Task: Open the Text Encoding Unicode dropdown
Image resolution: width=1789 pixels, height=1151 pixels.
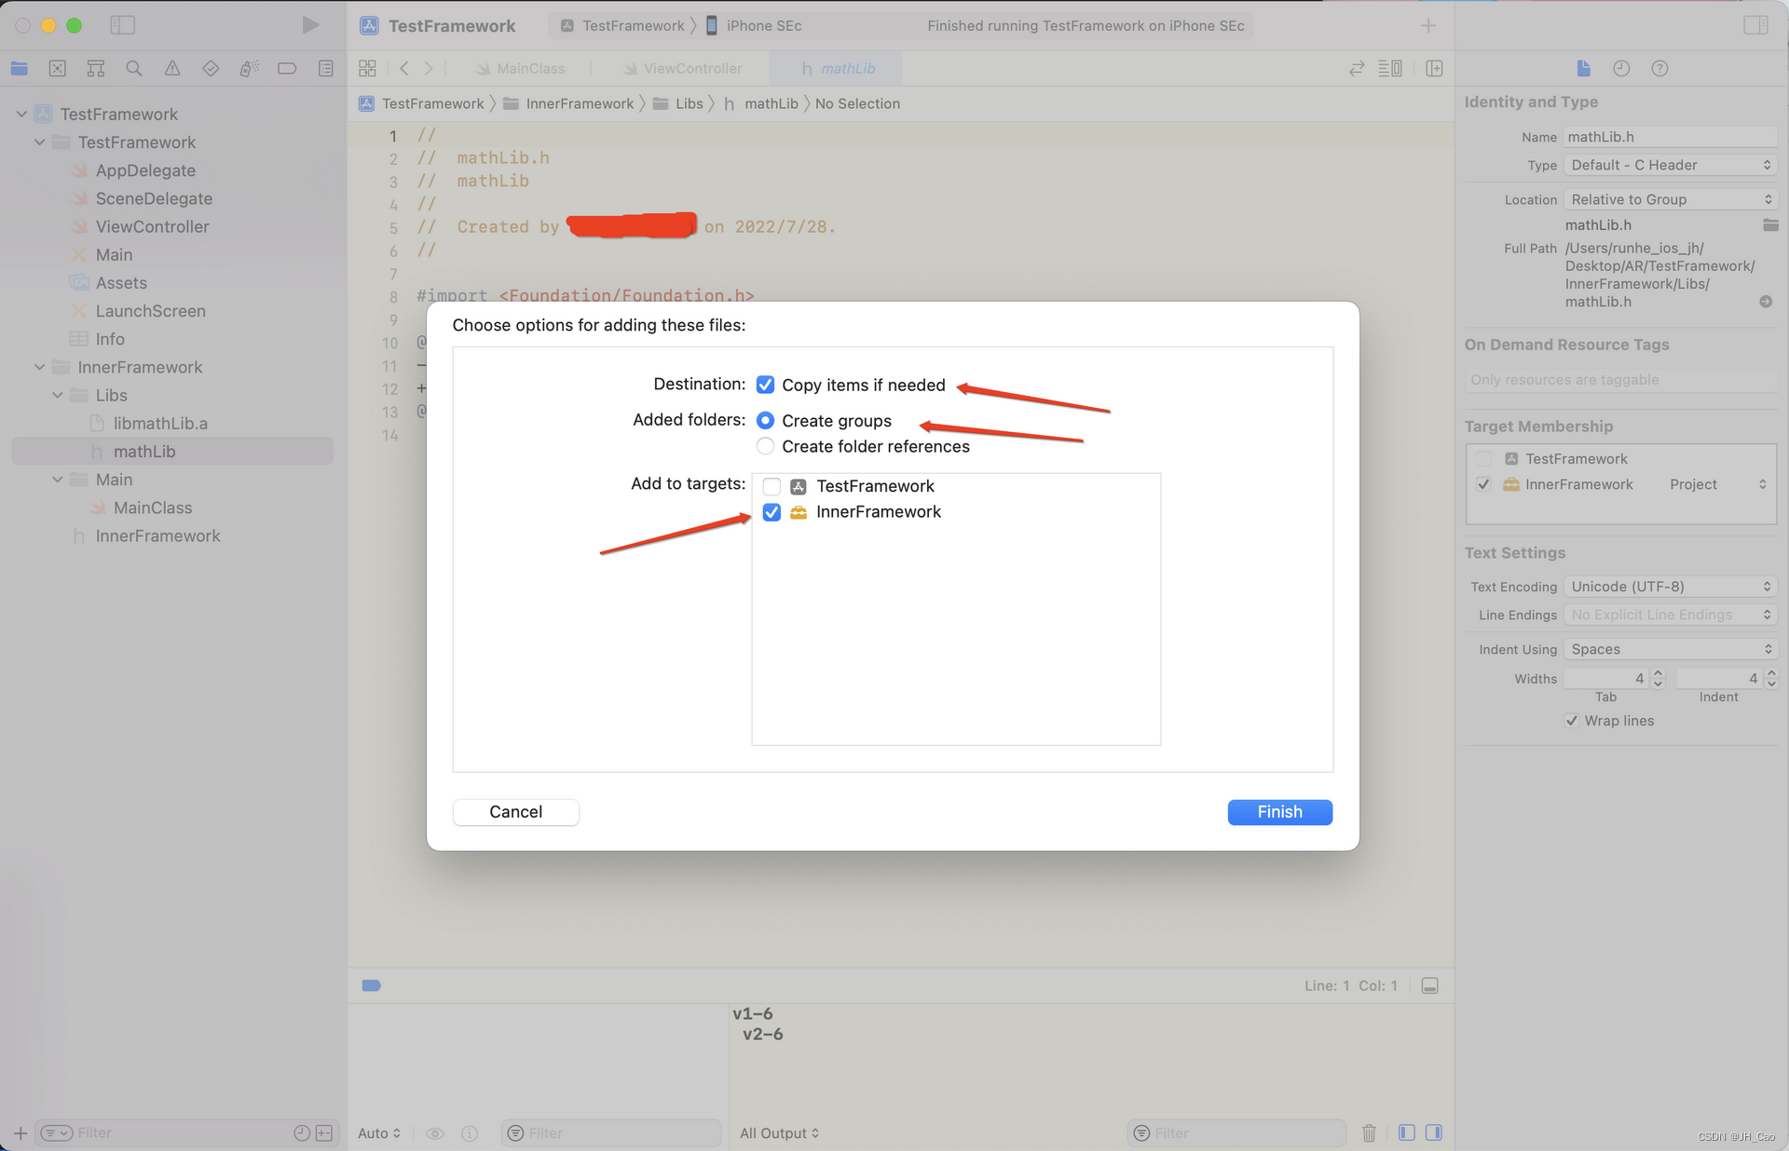Action: coord(1670,587)
